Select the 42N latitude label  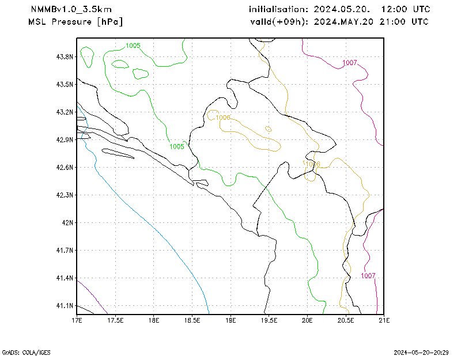click(67, 223)
